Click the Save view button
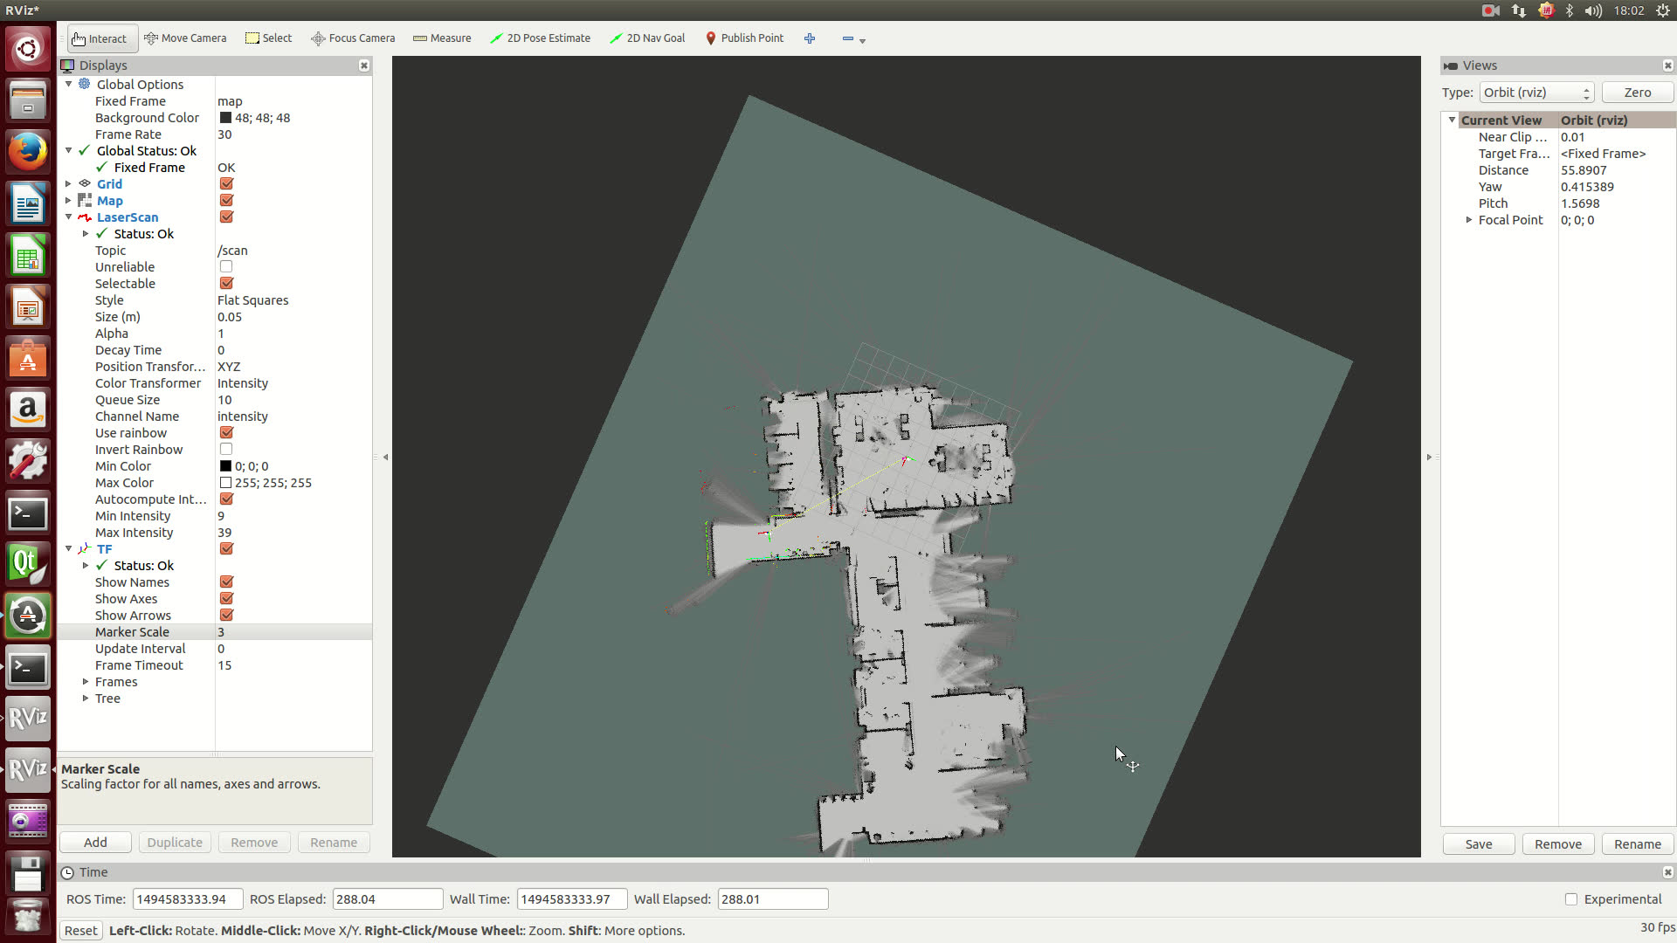 point(1479,844)
